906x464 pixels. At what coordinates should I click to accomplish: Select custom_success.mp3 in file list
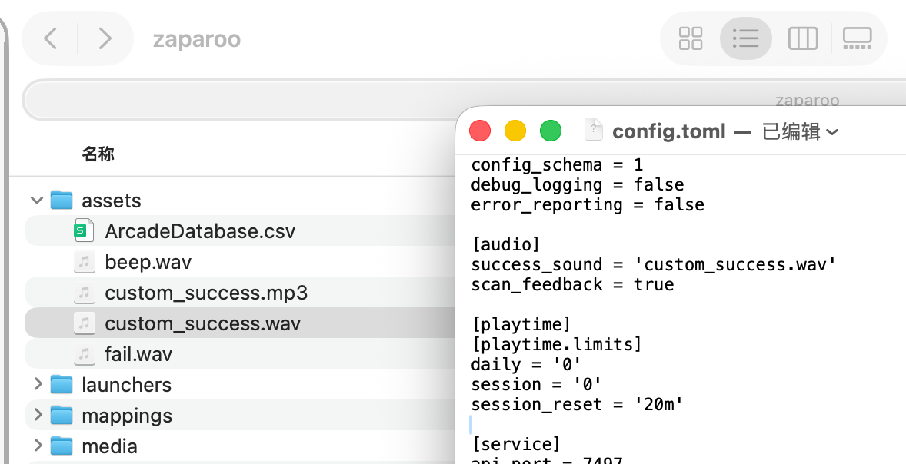[x=206, y=293]
